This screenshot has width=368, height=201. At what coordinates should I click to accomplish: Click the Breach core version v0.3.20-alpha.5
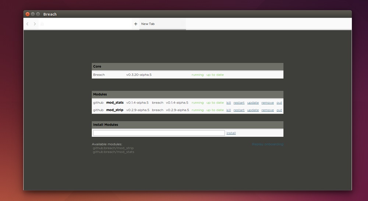coord(139,75)
